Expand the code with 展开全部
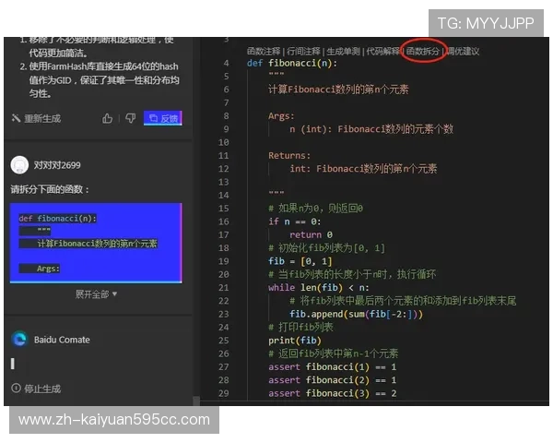The height and width of the screenshot is (443, 553). point(96,293)
